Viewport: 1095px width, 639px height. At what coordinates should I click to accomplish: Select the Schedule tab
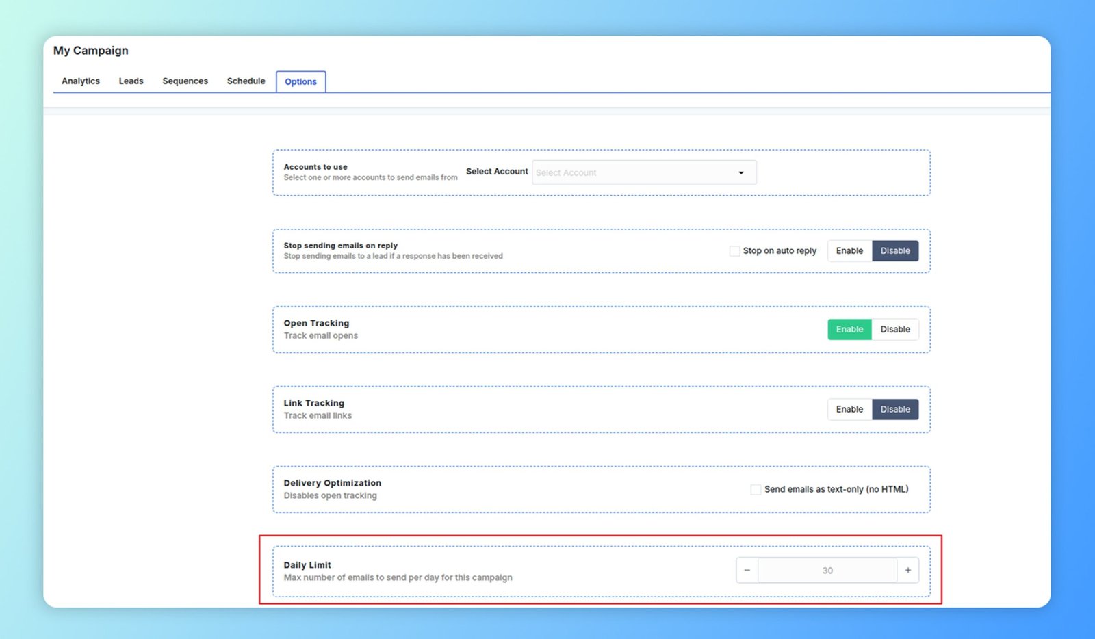coord(246,81)
